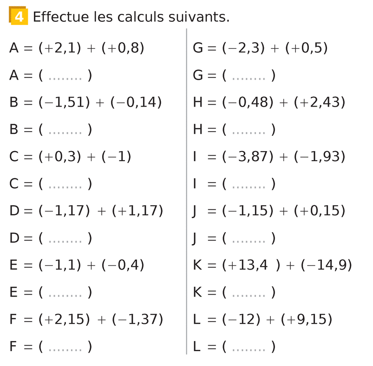Select the answer blank for F
The image size is (373, 366).
(x=65, y=347)
